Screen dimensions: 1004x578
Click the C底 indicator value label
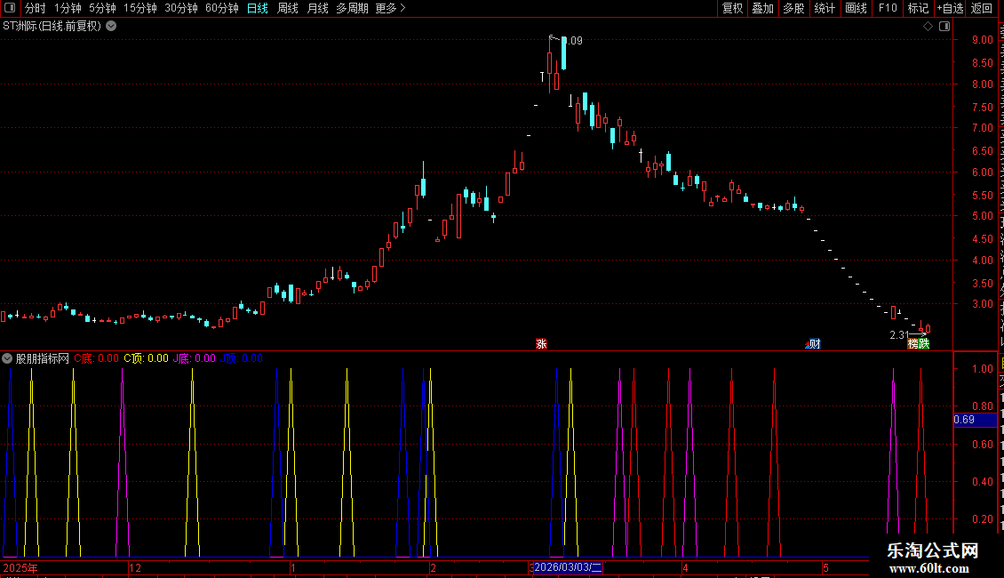[x=96, y=358]
